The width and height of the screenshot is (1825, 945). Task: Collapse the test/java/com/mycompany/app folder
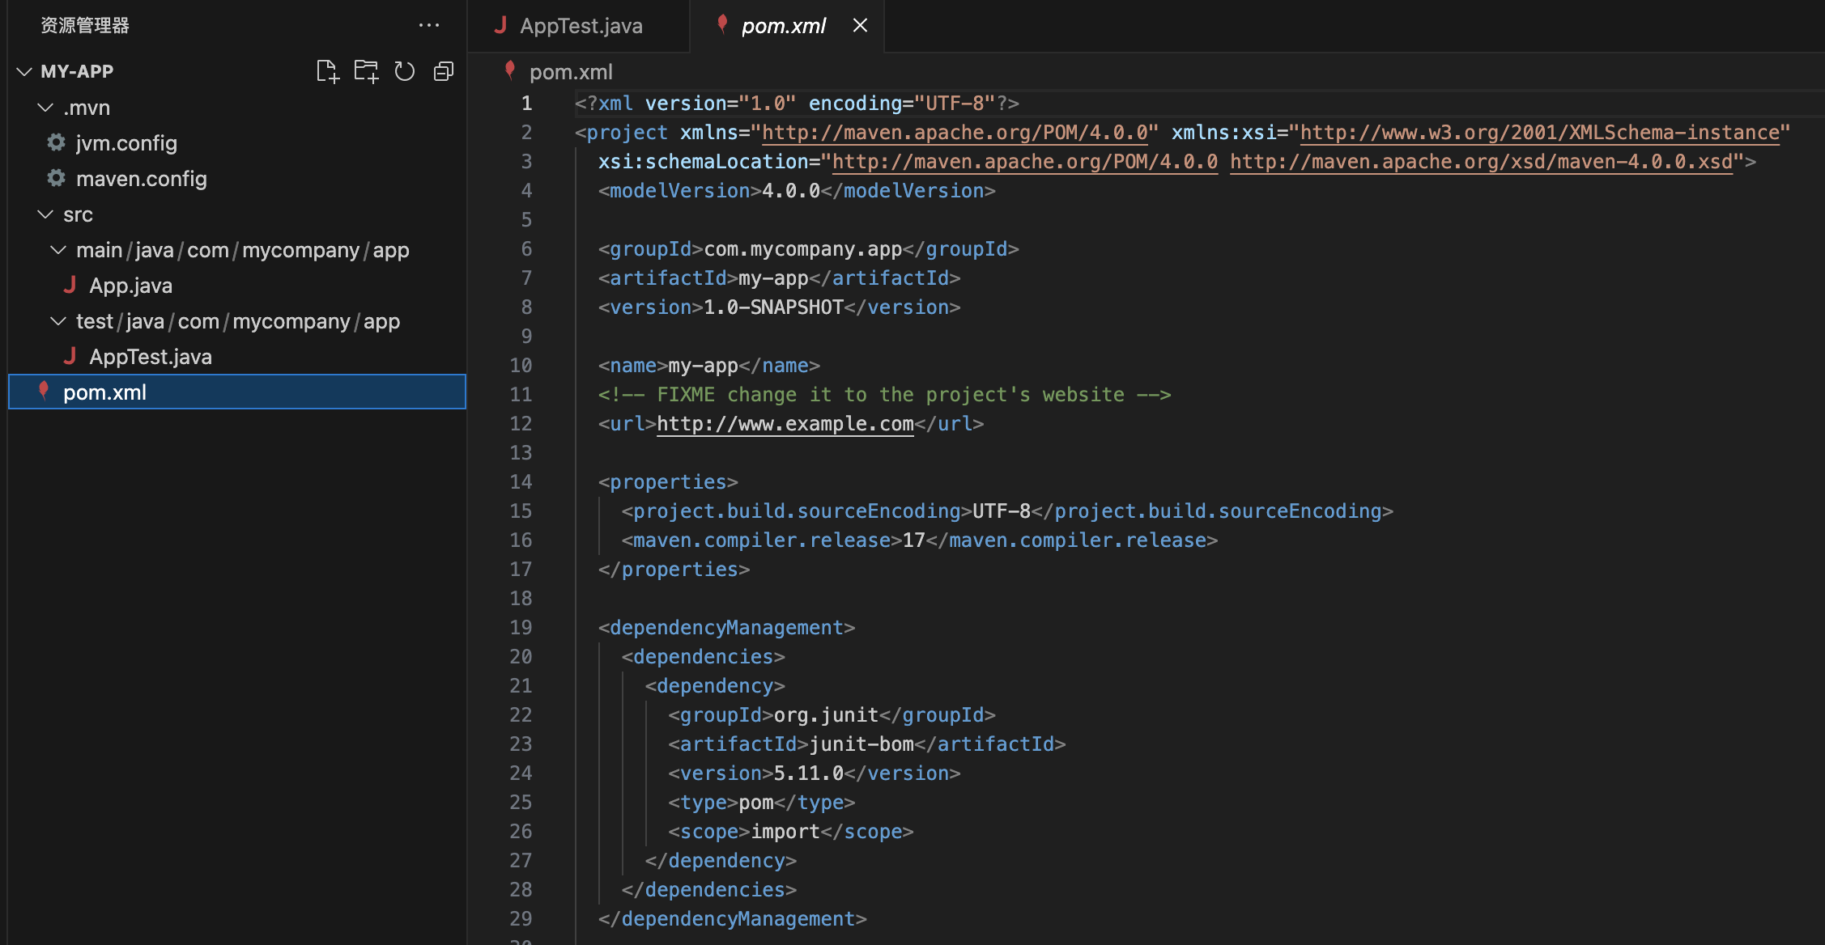point(58,320)
